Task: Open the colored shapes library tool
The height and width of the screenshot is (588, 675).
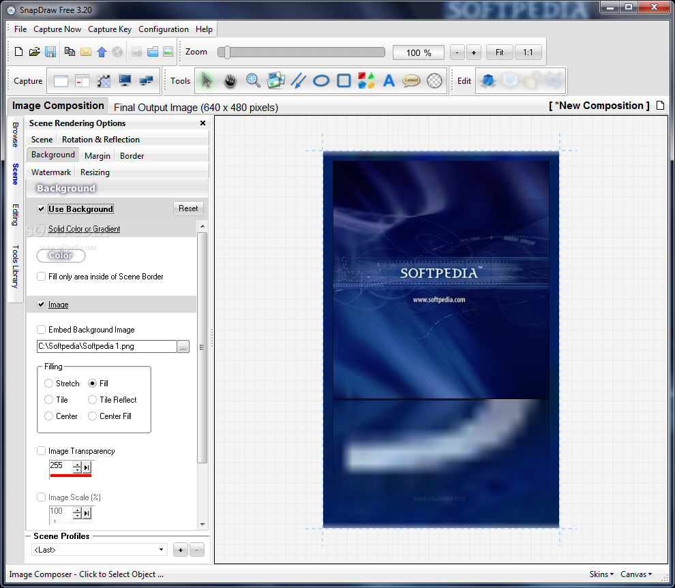Action: (366, 80)
